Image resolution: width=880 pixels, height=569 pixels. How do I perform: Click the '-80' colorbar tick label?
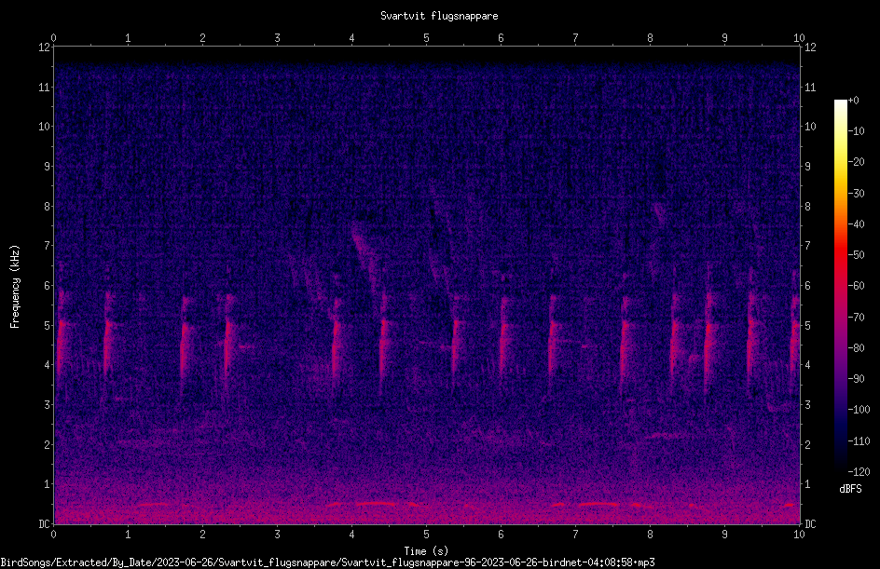tap(857, 348)
